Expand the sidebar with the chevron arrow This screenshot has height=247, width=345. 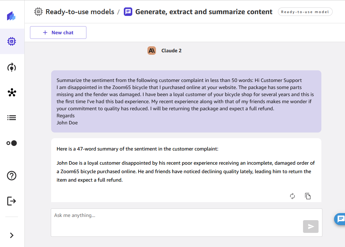tap(12, 235)
